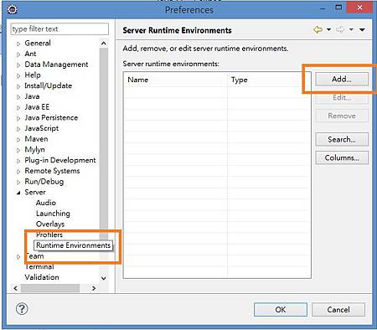The width and height of the screenshot is (377, 330).
Task: Dismiss dialog with Cancel button
Action: [338, 310]
